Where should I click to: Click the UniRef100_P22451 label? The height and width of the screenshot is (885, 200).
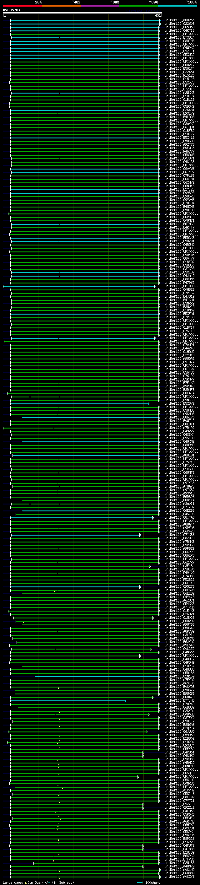tap(179, 72)
